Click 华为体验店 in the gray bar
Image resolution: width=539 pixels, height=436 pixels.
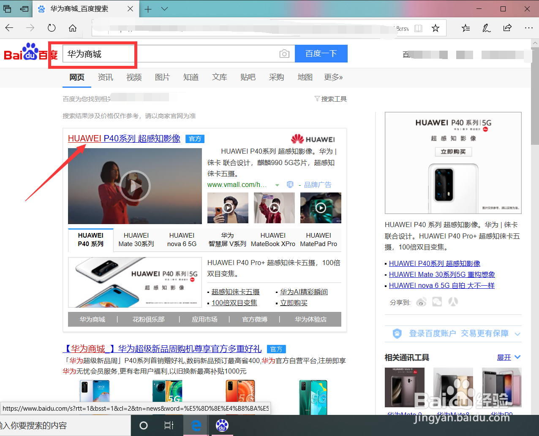pyautogui.click(x=311, y=320)
